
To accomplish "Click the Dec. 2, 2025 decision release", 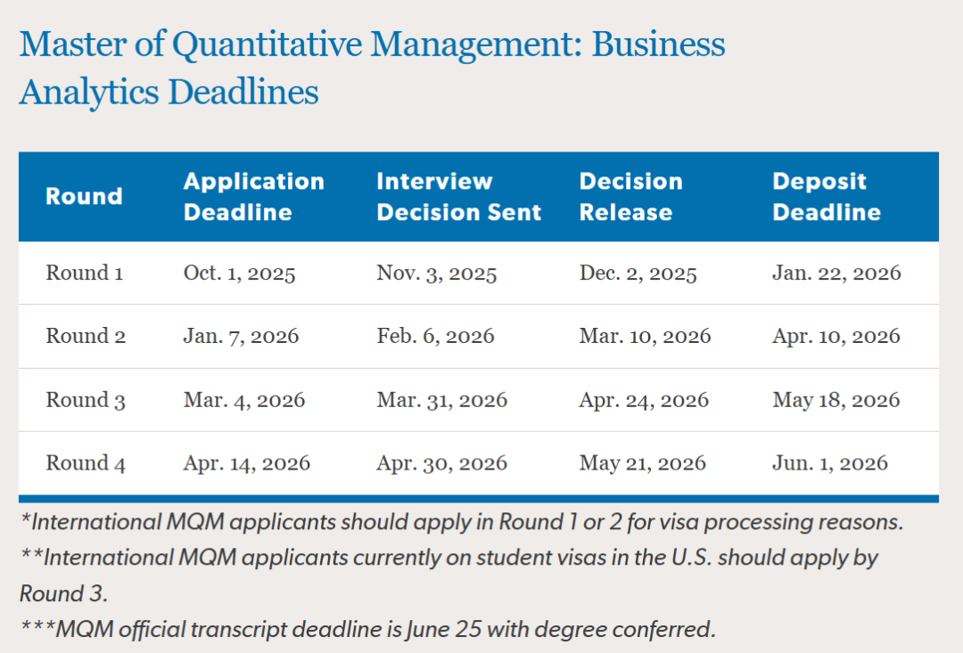I will click(638, 273).
